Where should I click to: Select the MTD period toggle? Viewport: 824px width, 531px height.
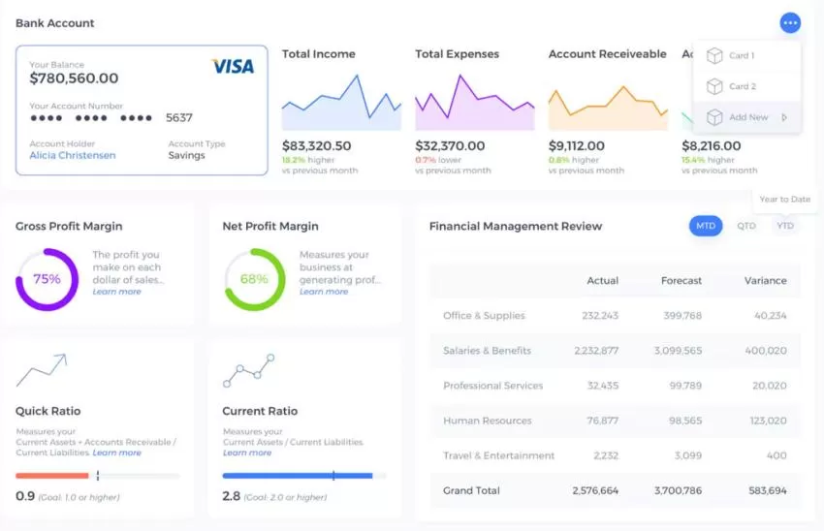click(x=706, y=226)
